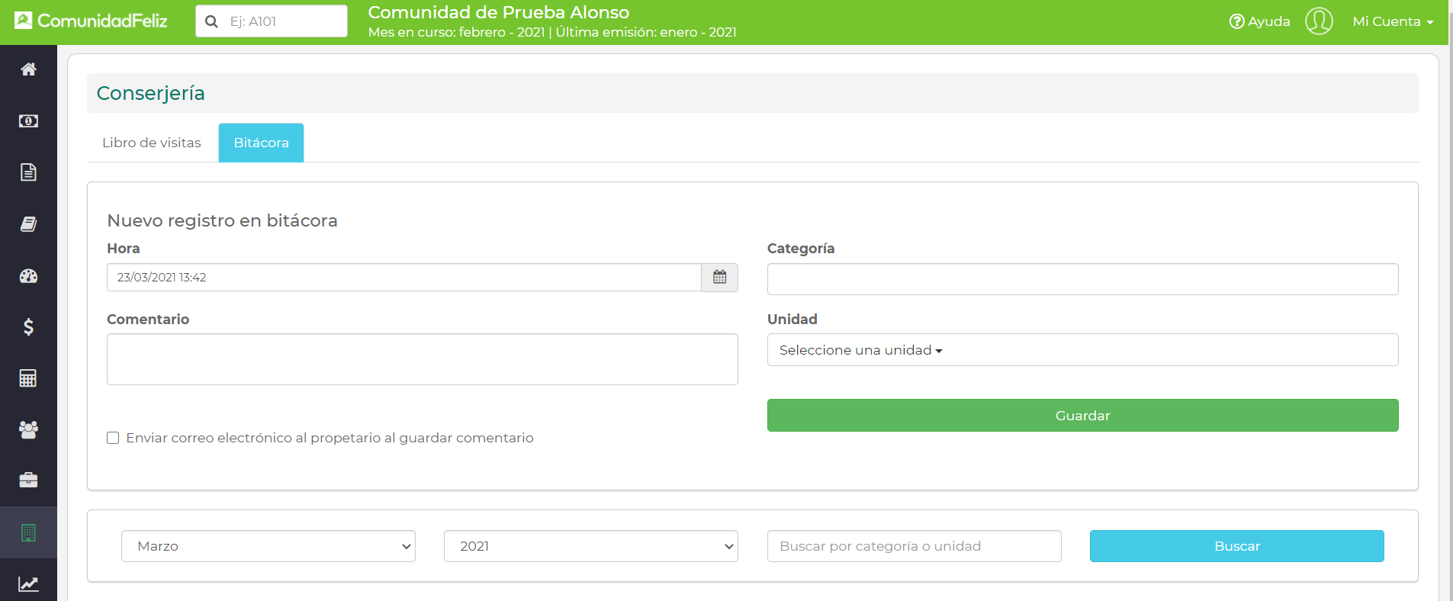Screen dimensions: 1453x601
Task: Click the home icon in sidebar
Action: [x=28, y=69]
